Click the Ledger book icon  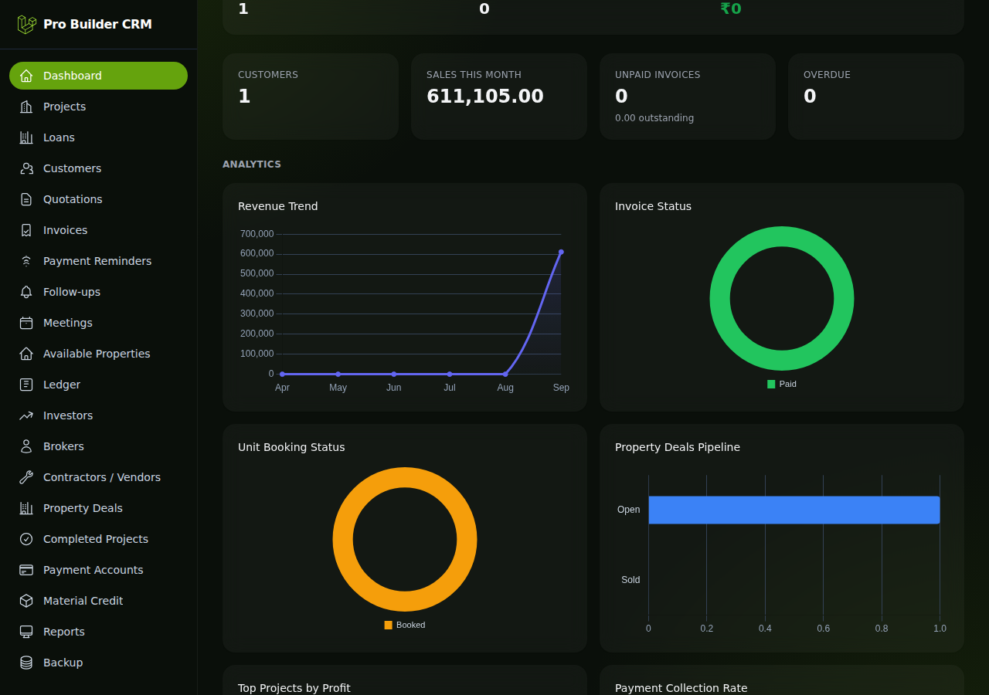26,385
